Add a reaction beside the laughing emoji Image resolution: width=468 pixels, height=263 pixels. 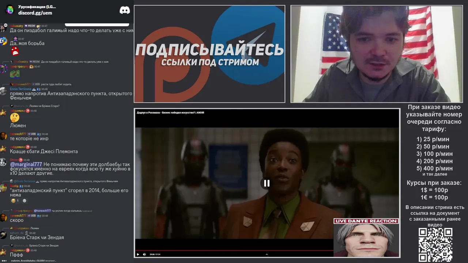click(24, 201)
